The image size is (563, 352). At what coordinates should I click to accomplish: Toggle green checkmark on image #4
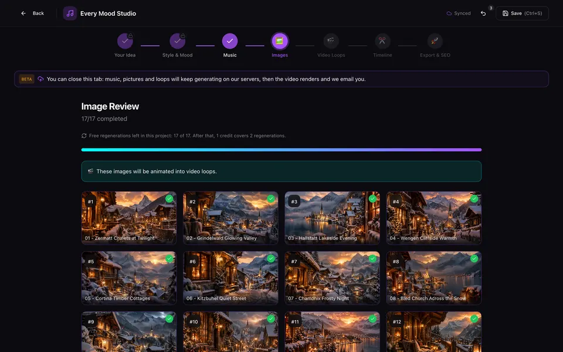point(474,198)
